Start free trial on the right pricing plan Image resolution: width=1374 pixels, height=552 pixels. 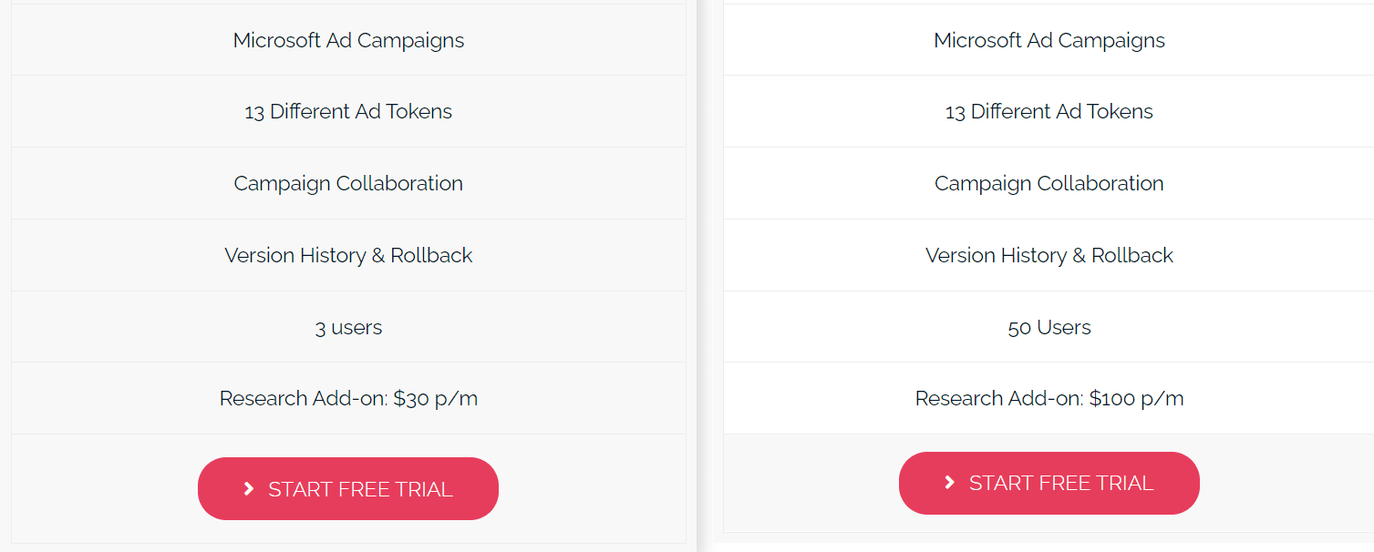pyautogui.click(x=1049, y=483)
